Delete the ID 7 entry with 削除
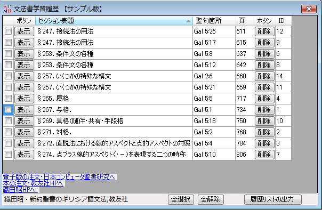Viewport: 322px width, 210px height. pos(264,155)
